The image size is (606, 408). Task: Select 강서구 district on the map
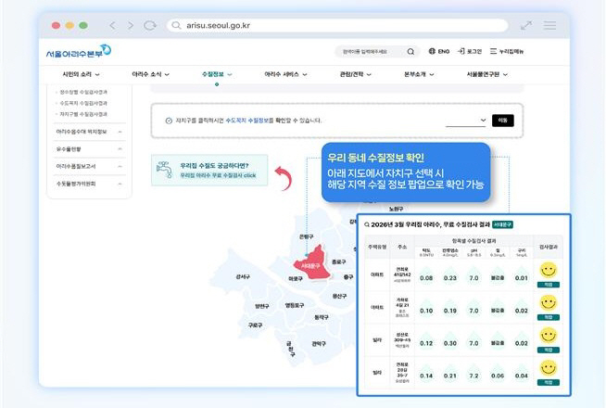[x=243, y=276]
